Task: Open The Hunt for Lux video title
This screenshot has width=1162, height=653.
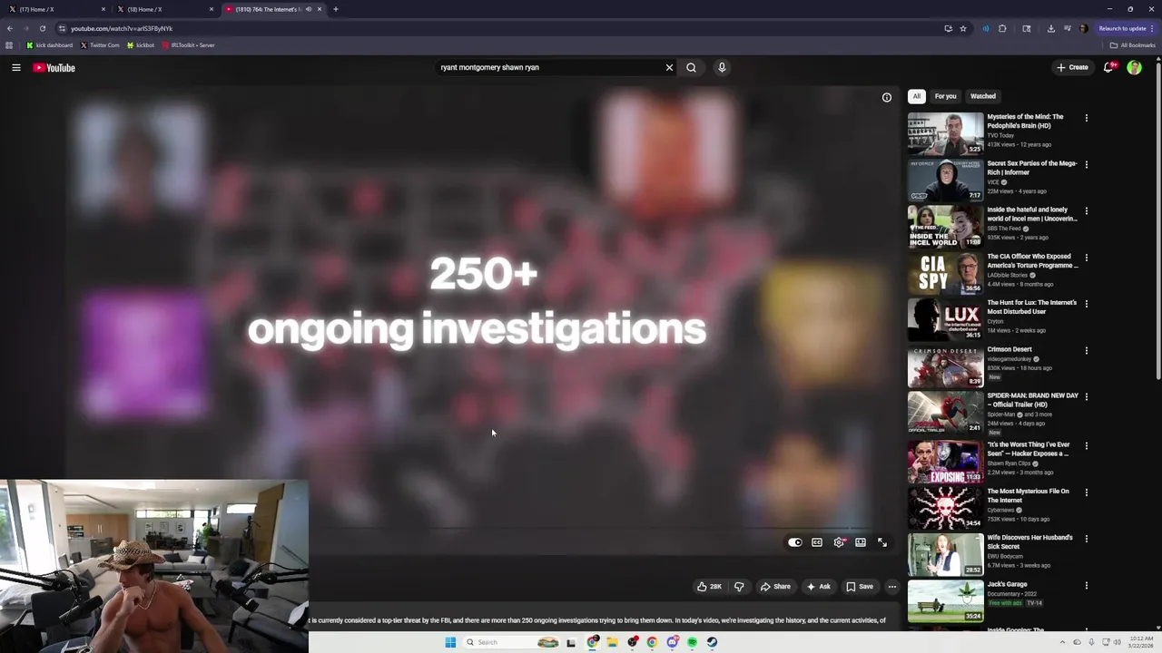Action: (1032, 307)
